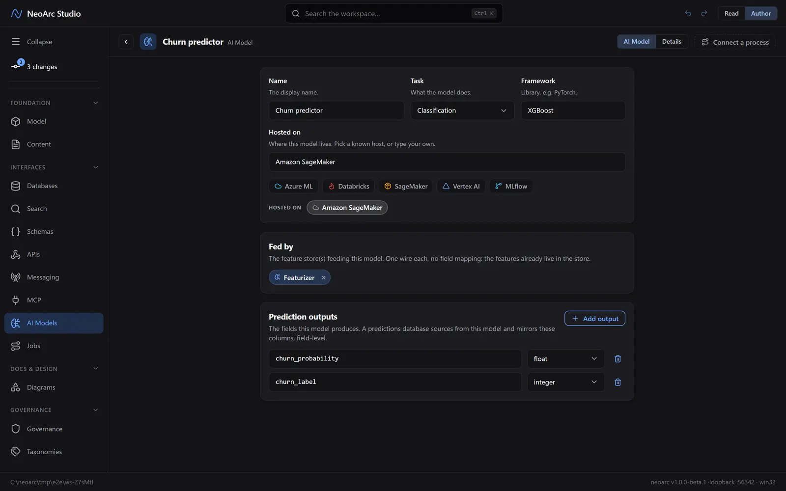Click the Search magnifier icon in sidebar
The width and height of the screenshot is (786, 491).
point(16,209)
